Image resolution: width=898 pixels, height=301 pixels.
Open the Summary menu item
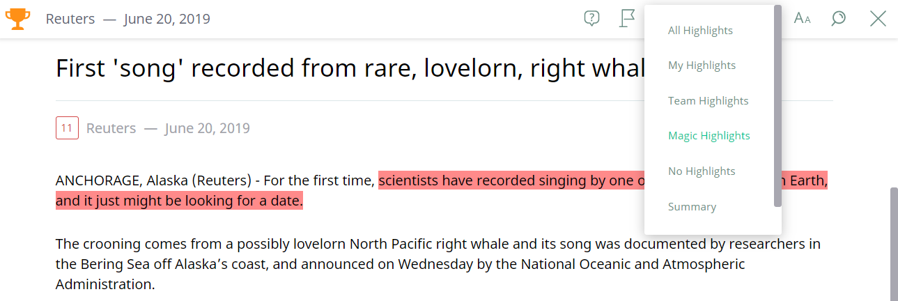tap(692, 207)
